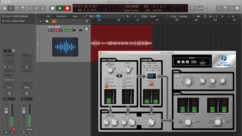Open Drag mode dropdown showing Overlap

(x=186, y=16)
